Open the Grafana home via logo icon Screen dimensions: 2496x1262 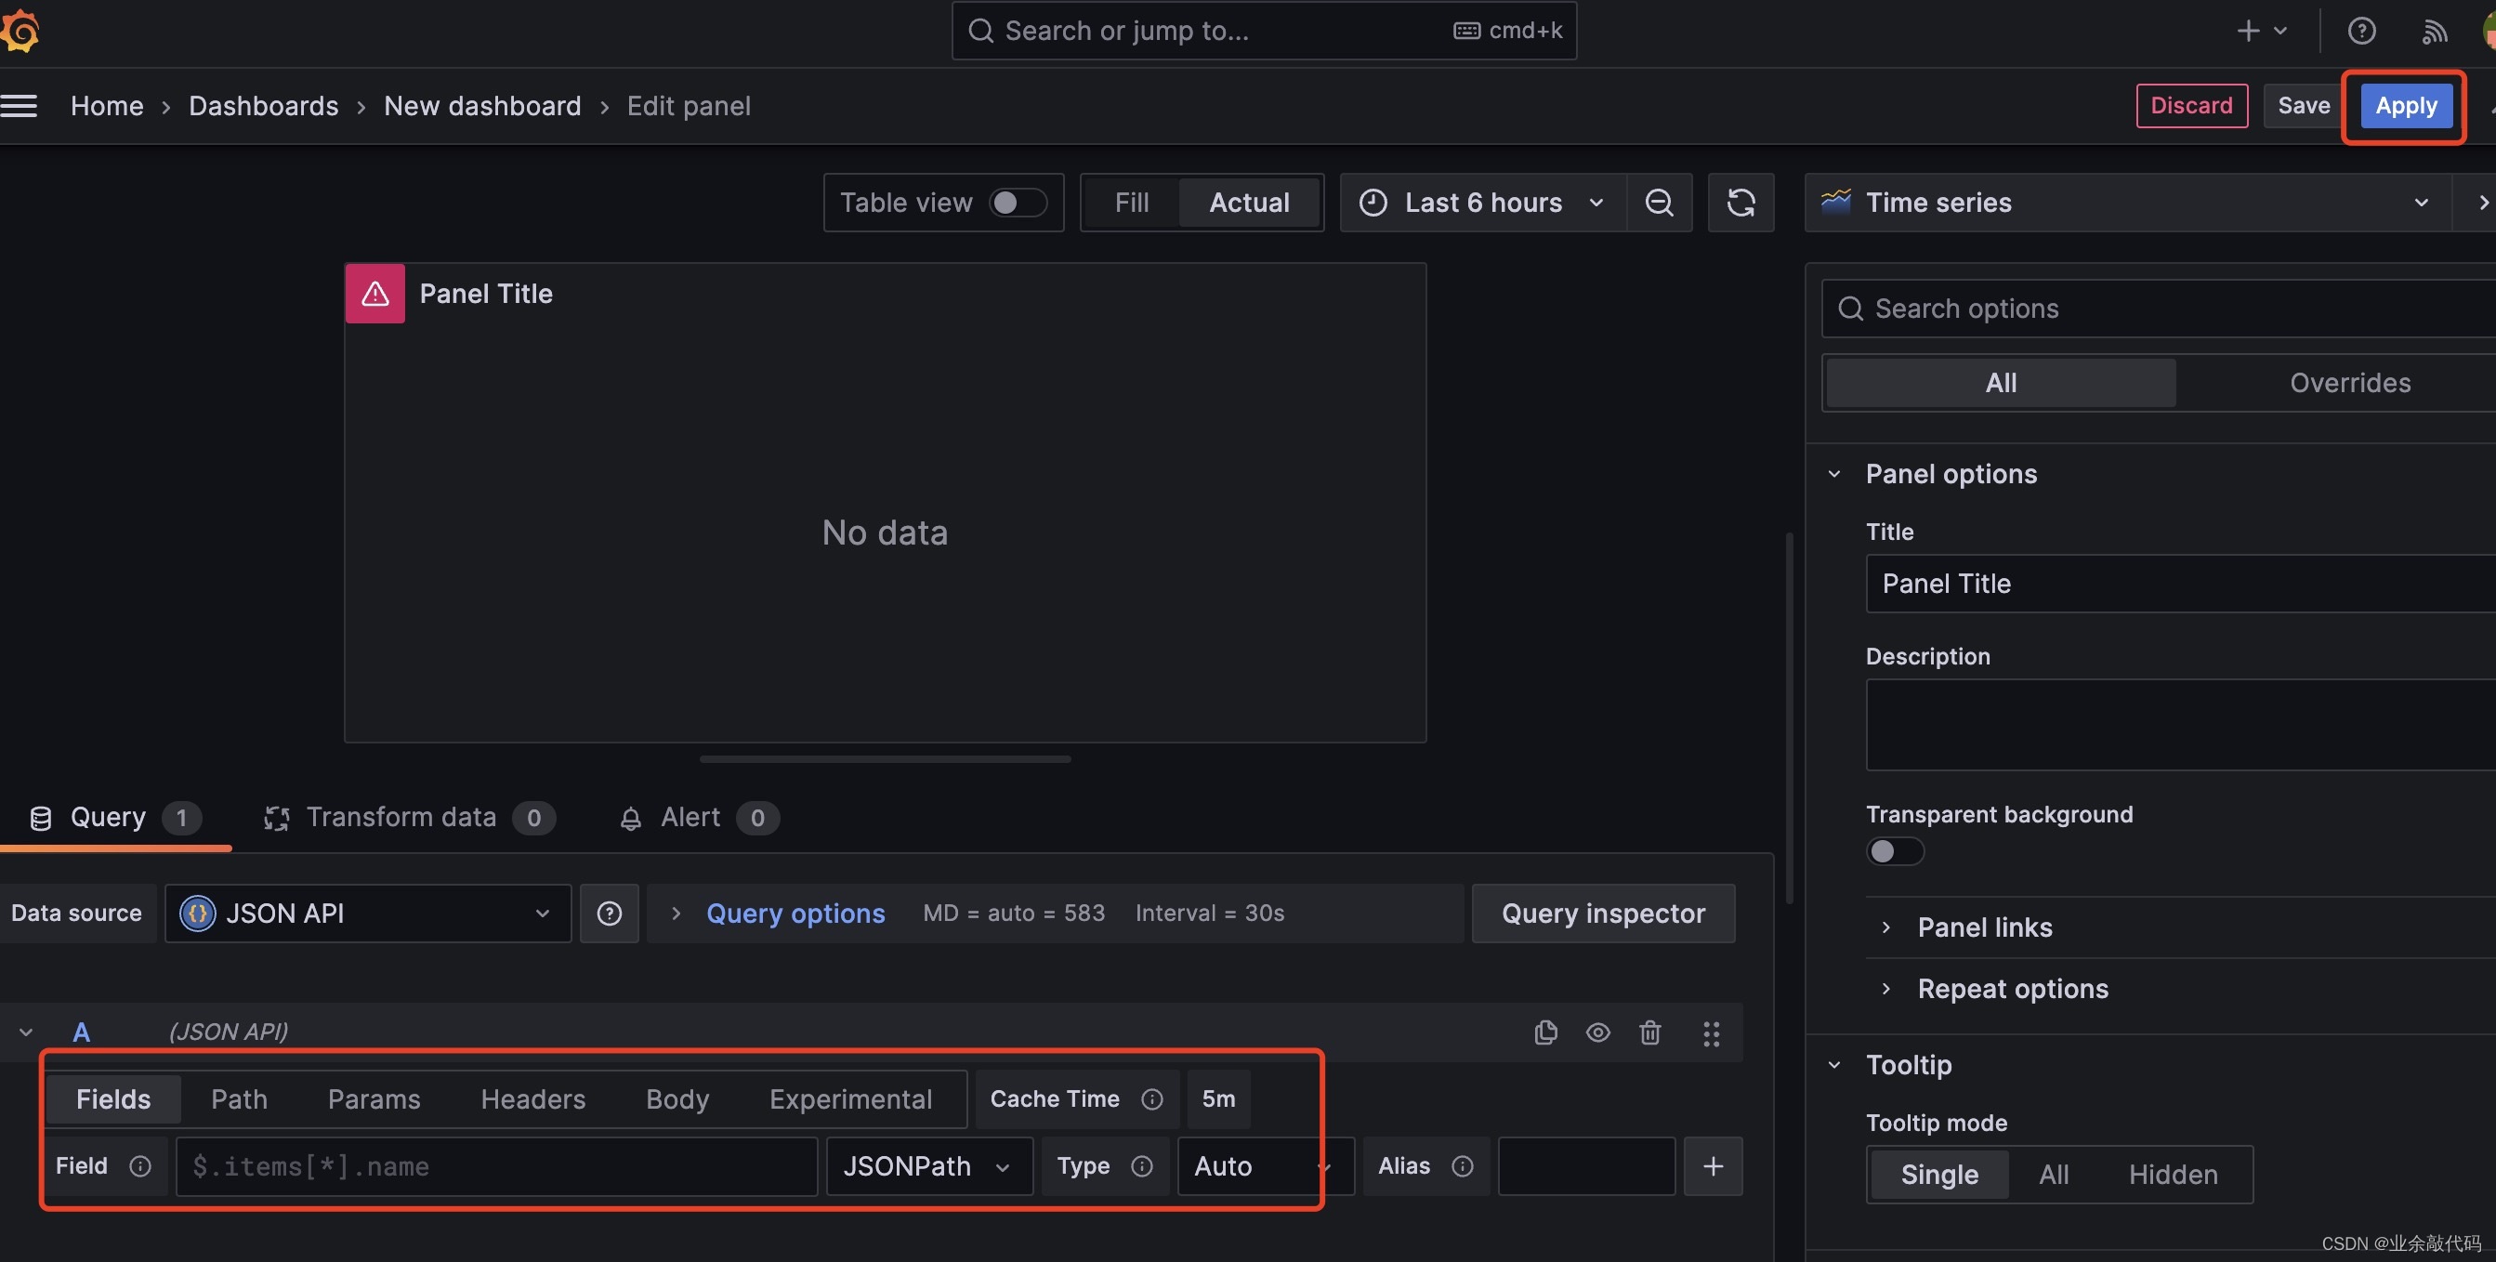[21, 30]
